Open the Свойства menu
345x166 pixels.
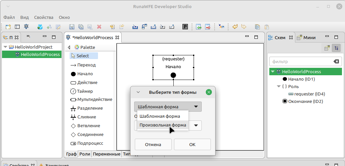44,17
